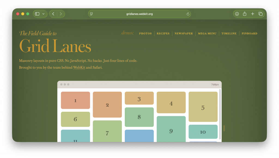
Task: Reload the page with the refresh icon
Action: pos(188,14)
